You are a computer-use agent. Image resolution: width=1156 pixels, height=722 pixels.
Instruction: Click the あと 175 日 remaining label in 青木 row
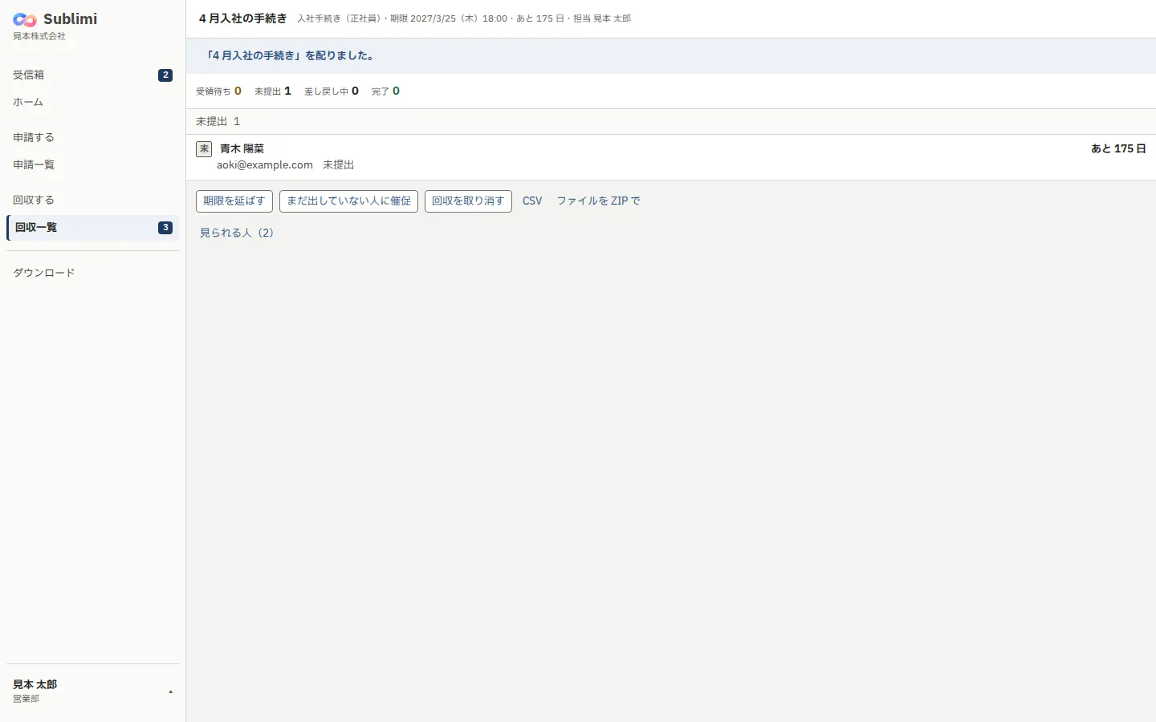(x=1118, y=148)
